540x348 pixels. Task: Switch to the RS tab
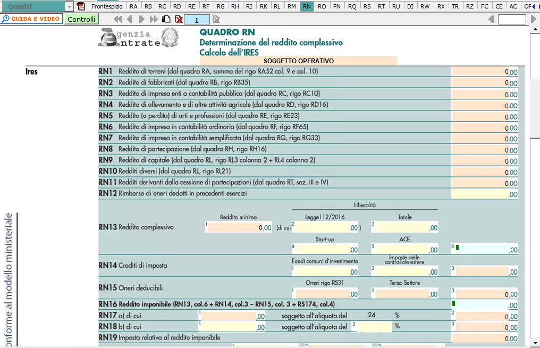[x=367, y=6]
